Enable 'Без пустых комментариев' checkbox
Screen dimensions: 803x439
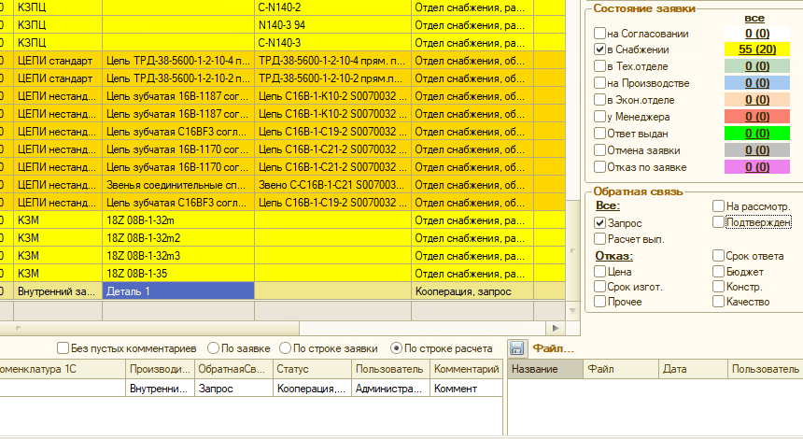coord(63,348)
